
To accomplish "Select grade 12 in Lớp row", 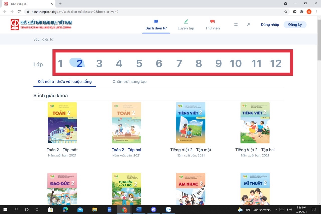I will pyautogui.click(x=276, y=64).
